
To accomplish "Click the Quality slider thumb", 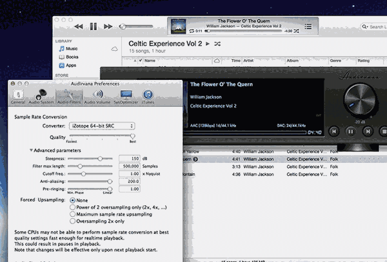I will point(132,136).
